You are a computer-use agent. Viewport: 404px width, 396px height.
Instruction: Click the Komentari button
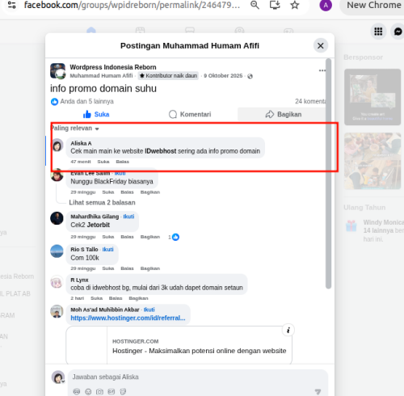[190, 114]
